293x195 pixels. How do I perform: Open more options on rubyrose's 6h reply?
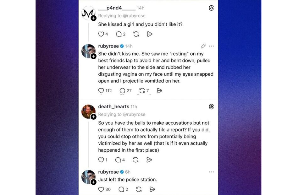tap(211, 172)
